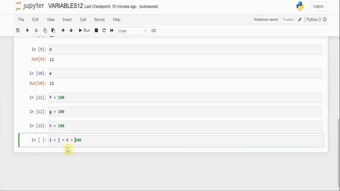Select the cell In [10] containing e

pos(185,73)
